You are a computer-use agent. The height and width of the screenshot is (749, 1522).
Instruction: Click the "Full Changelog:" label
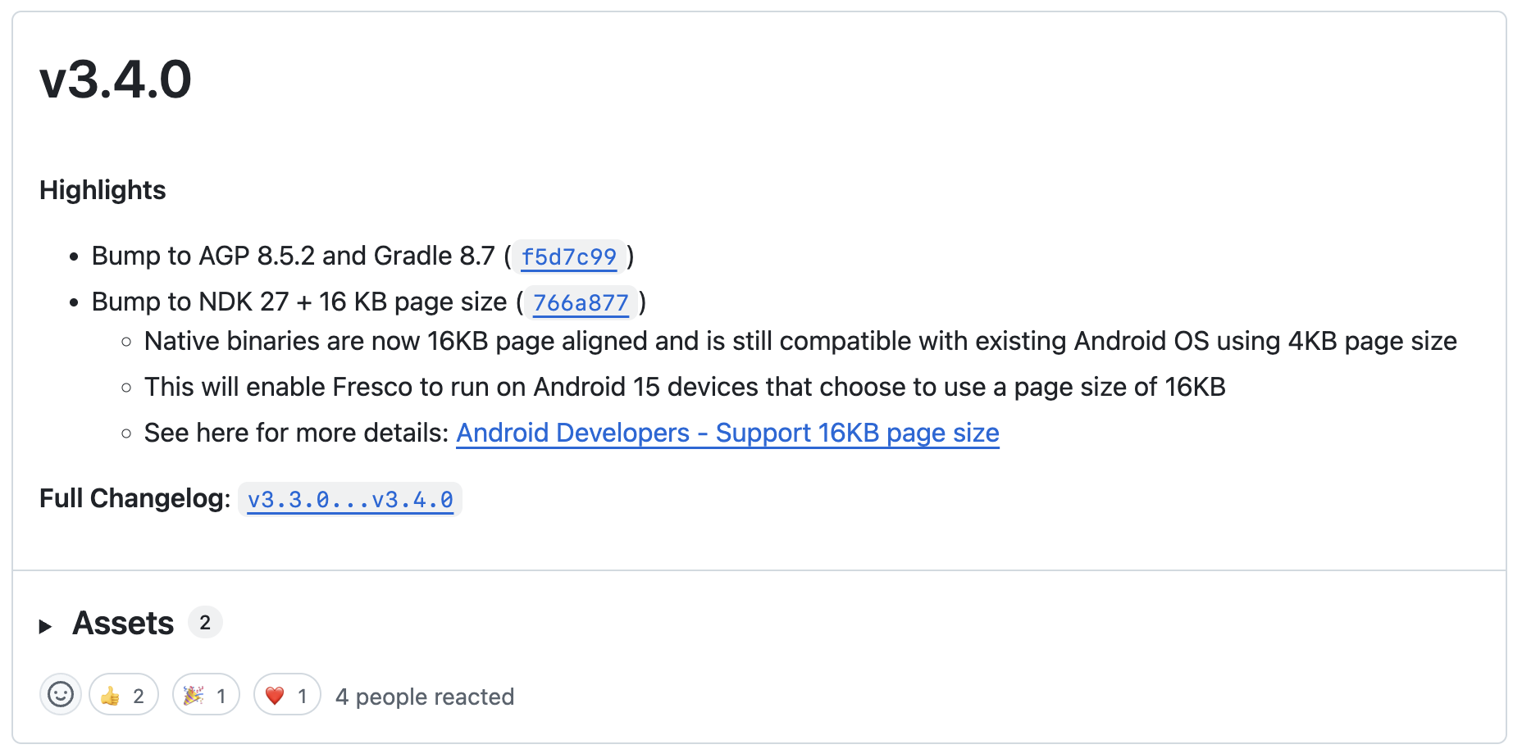[134, 498]
